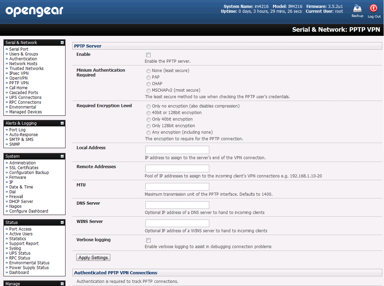Viewport: 384px width, 286px height.
Task: Tick the Verbose logging checkbox
Action: [149, 240]
